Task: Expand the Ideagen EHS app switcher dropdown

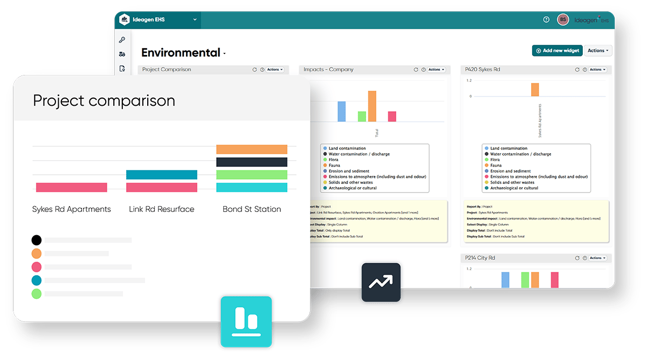Action: point(195,19)
